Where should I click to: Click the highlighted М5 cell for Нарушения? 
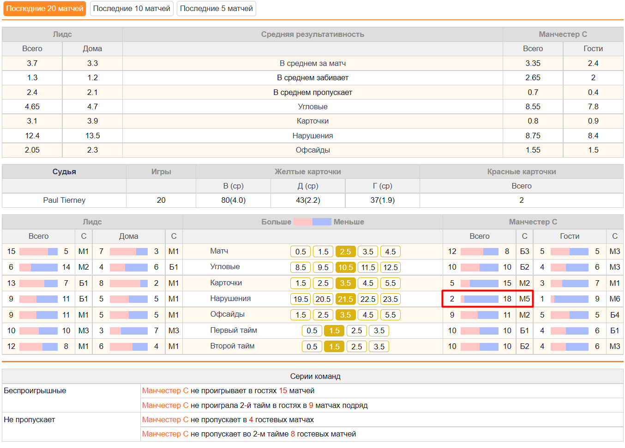524,299
